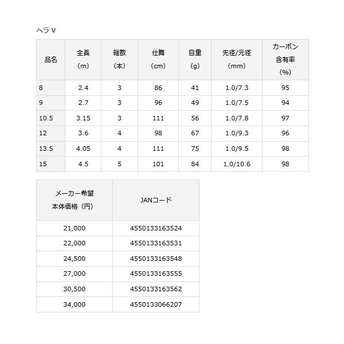Select the カーボン含有率 (%) column header
Image resolution: width=344 pixels, height=344 pixels.
click(285, 59)
